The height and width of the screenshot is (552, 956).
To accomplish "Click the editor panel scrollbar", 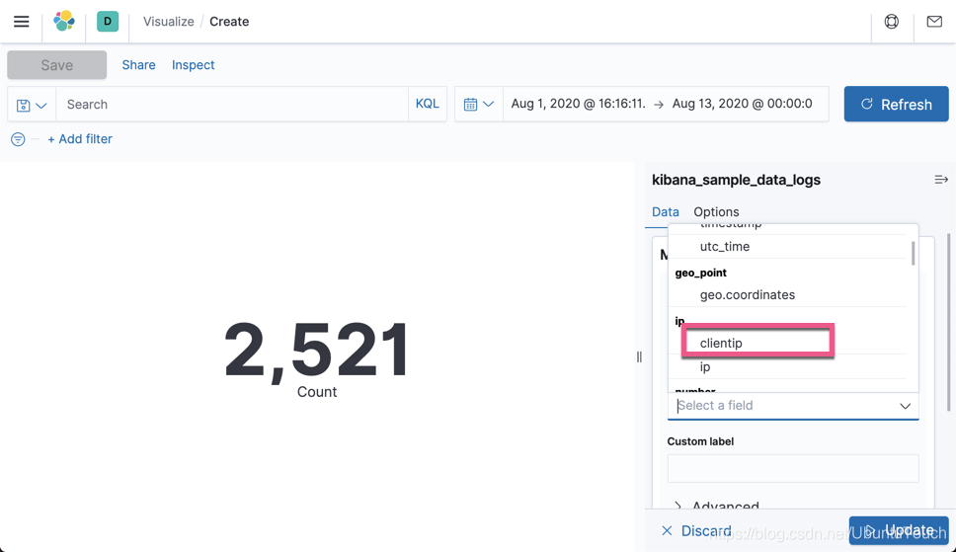I will tap(948, 322).
